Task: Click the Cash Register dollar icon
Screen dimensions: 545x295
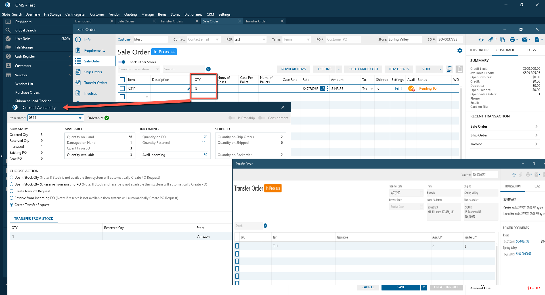Action: (x=8, y=56)
